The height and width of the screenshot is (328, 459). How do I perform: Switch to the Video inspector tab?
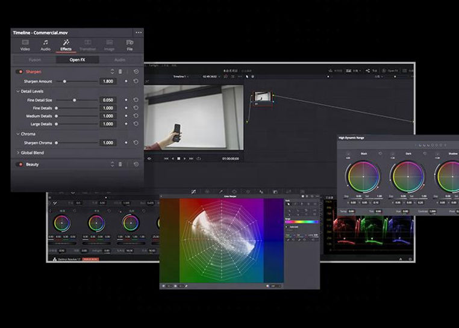point(25,45)
